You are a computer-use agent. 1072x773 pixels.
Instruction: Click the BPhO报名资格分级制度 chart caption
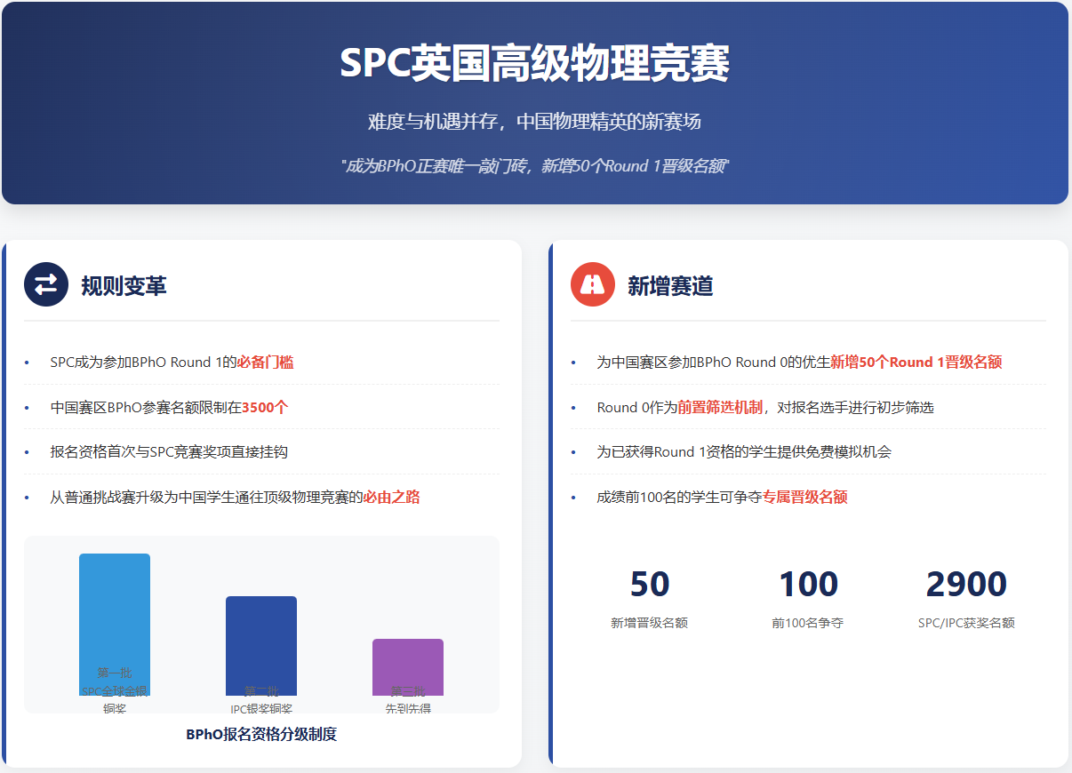261,735
